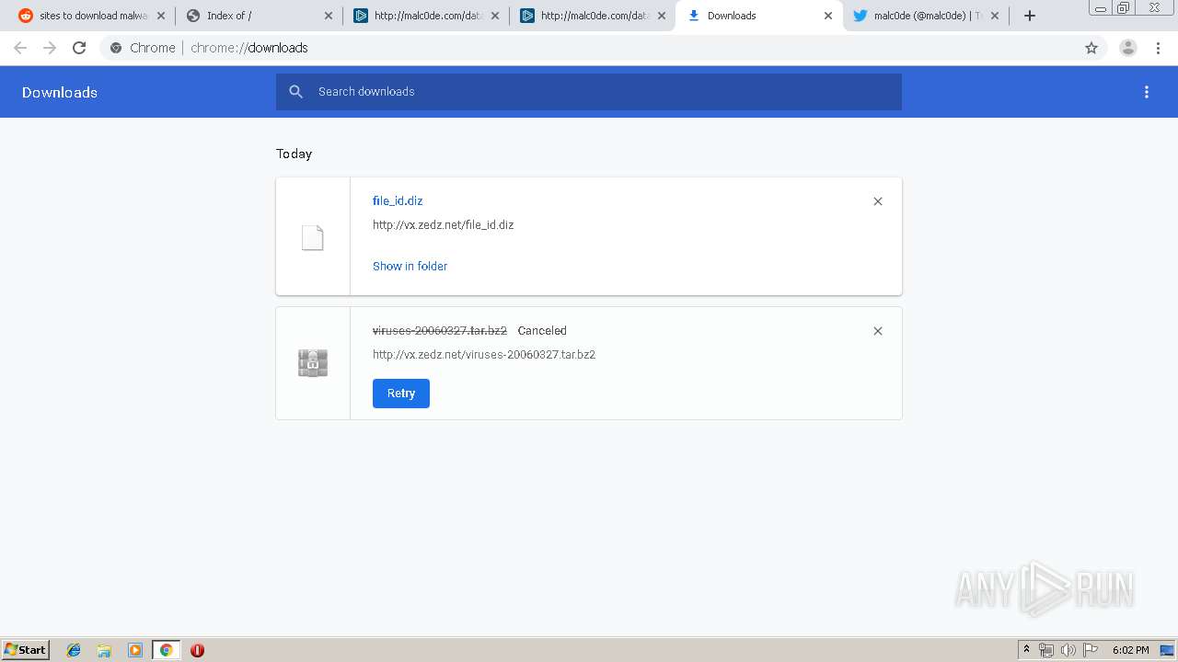Click the Chrome site info icon
Screen dimensions: 1178x662
coord(116,48)
